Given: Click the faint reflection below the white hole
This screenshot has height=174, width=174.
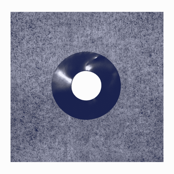Looking at the screenshot, I should pos(95,100).
